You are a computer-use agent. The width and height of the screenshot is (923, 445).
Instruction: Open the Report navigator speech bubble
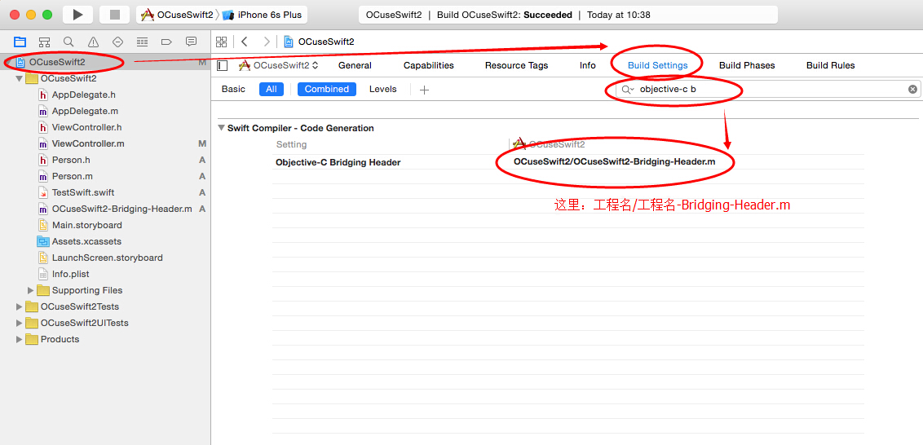pyautogui.click(x=191, y=42)
